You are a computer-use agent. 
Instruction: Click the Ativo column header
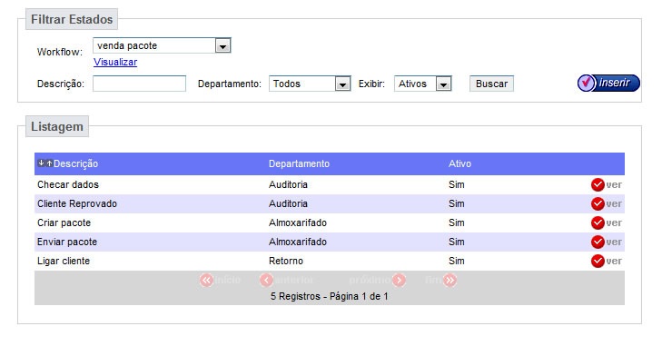pos(459,163)
